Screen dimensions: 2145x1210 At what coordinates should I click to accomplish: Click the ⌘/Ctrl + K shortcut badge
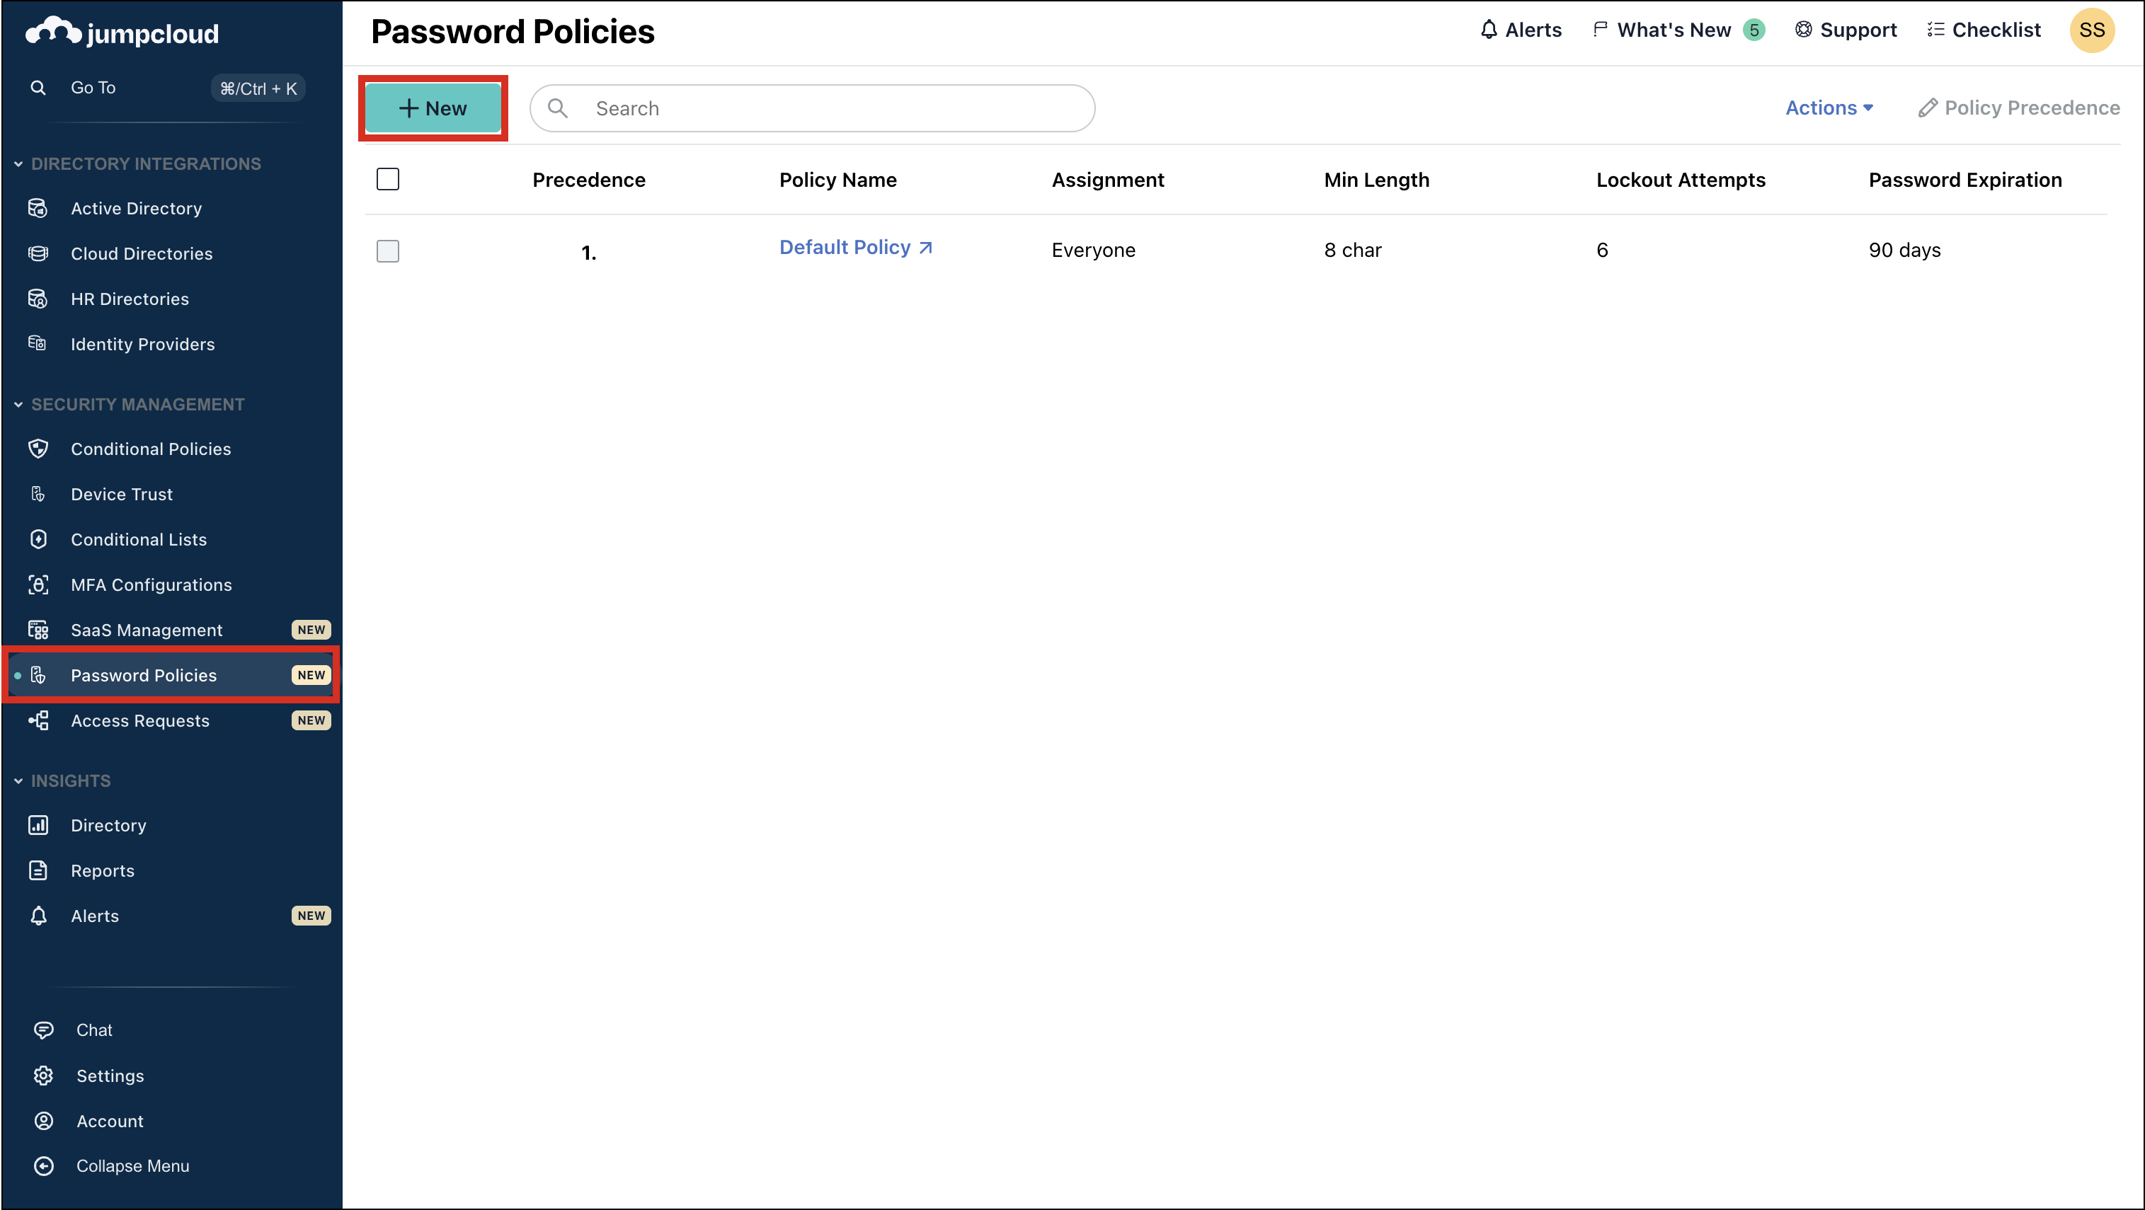pyautogui.click(x=258, y=88)
